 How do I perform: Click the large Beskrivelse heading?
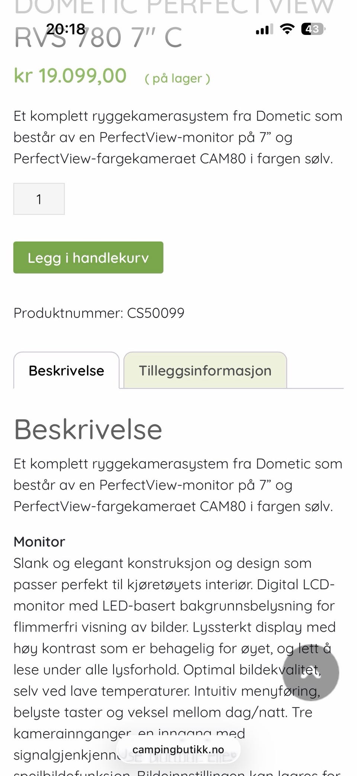(x=88, y=429)
